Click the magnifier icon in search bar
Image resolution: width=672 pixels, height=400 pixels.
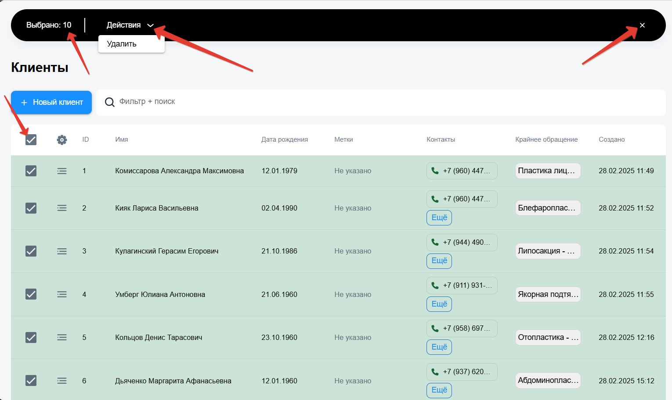click(110, 102)
